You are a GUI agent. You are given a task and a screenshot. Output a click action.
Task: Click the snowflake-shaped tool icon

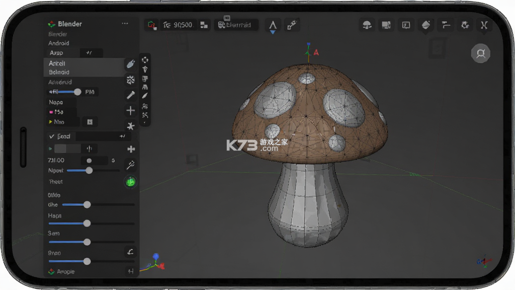tap(130, 80)
